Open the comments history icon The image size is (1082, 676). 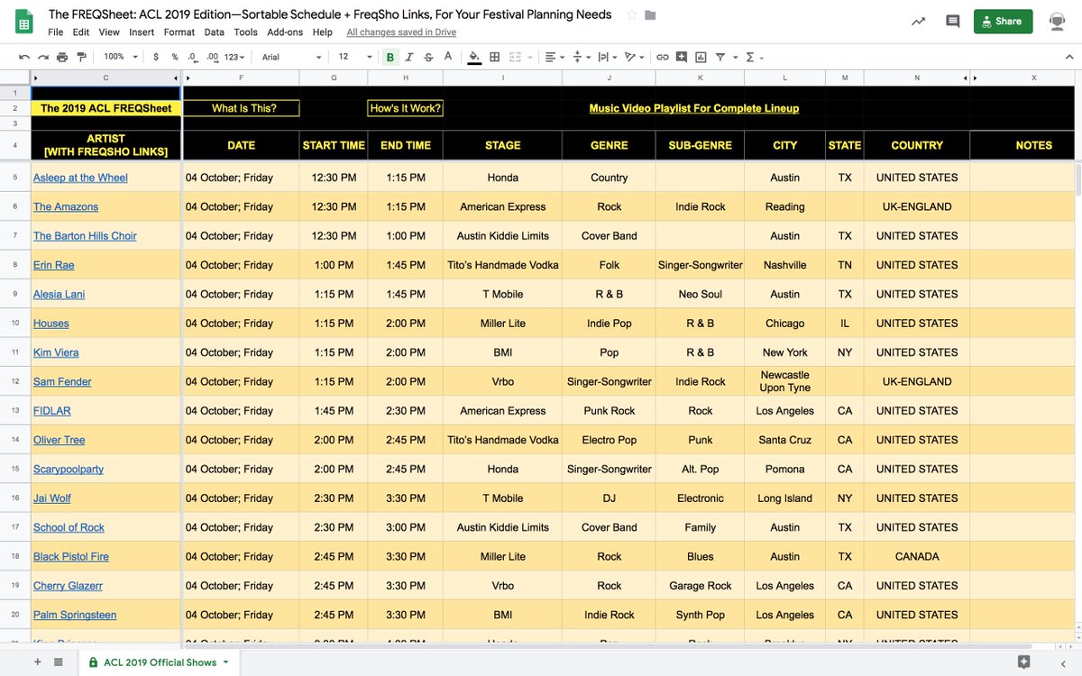point(952,21)
